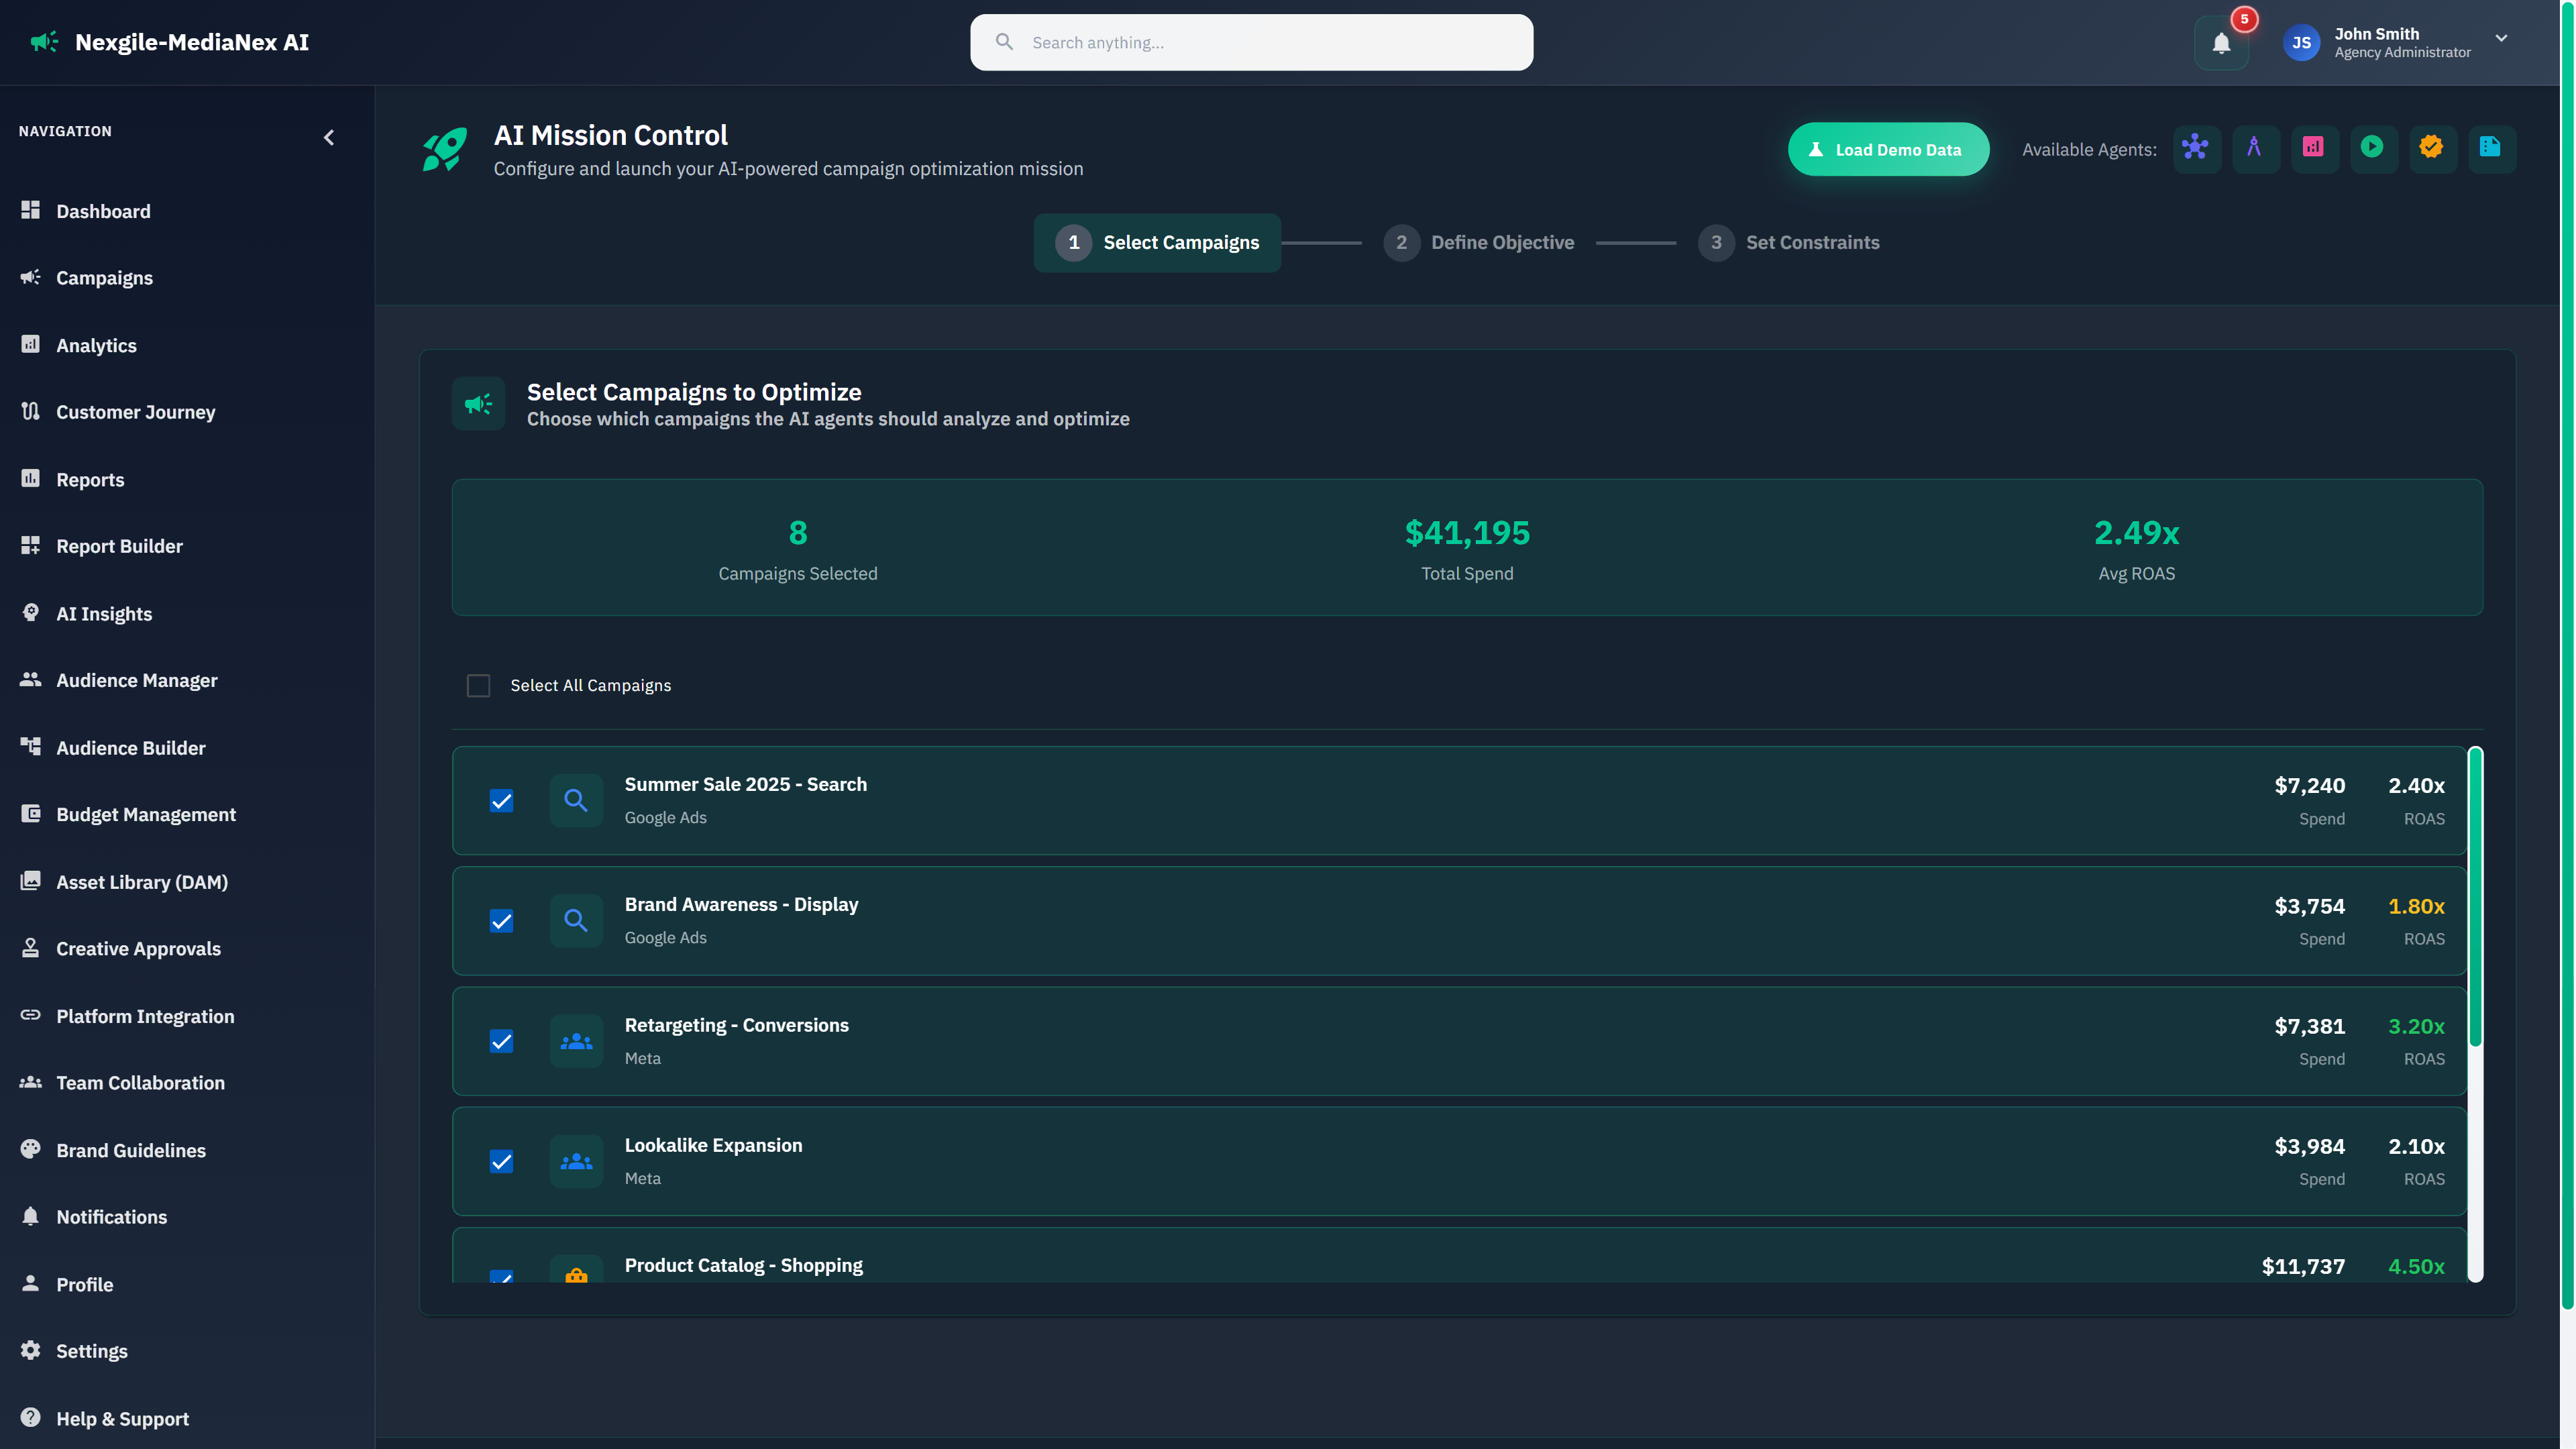Deselect the Retargeting - Conversions campaign

(501, 1041)
